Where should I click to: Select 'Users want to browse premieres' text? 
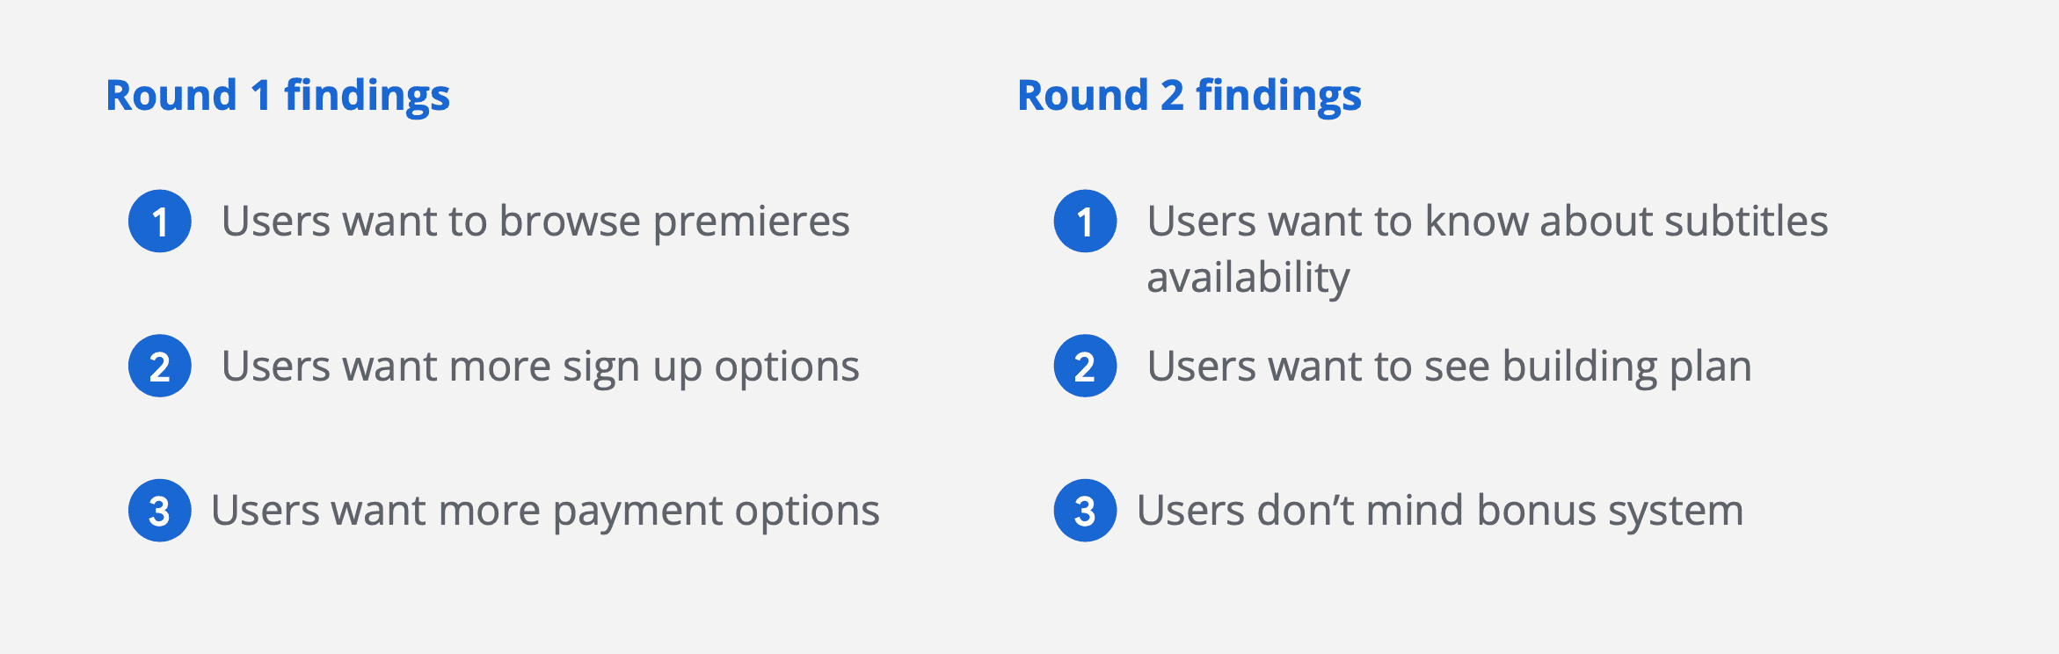(535, 222)
